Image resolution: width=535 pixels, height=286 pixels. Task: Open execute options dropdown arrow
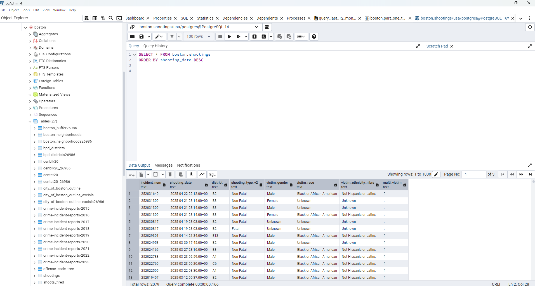click(x=246, y=37)
